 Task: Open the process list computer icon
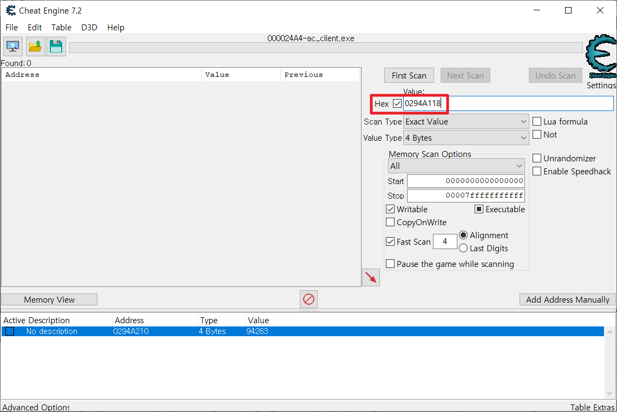pos(13,47)
